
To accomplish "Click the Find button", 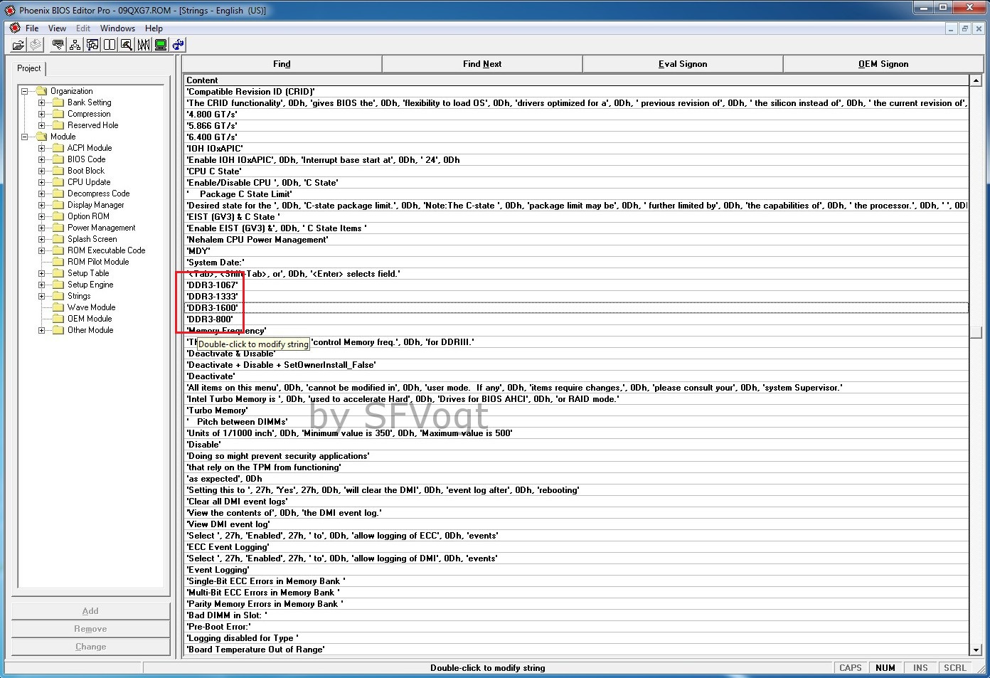I will (x=282, y=64).
